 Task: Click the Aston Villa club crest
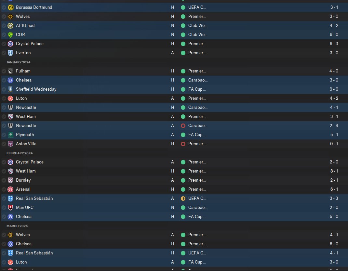[x=10, y=144]
